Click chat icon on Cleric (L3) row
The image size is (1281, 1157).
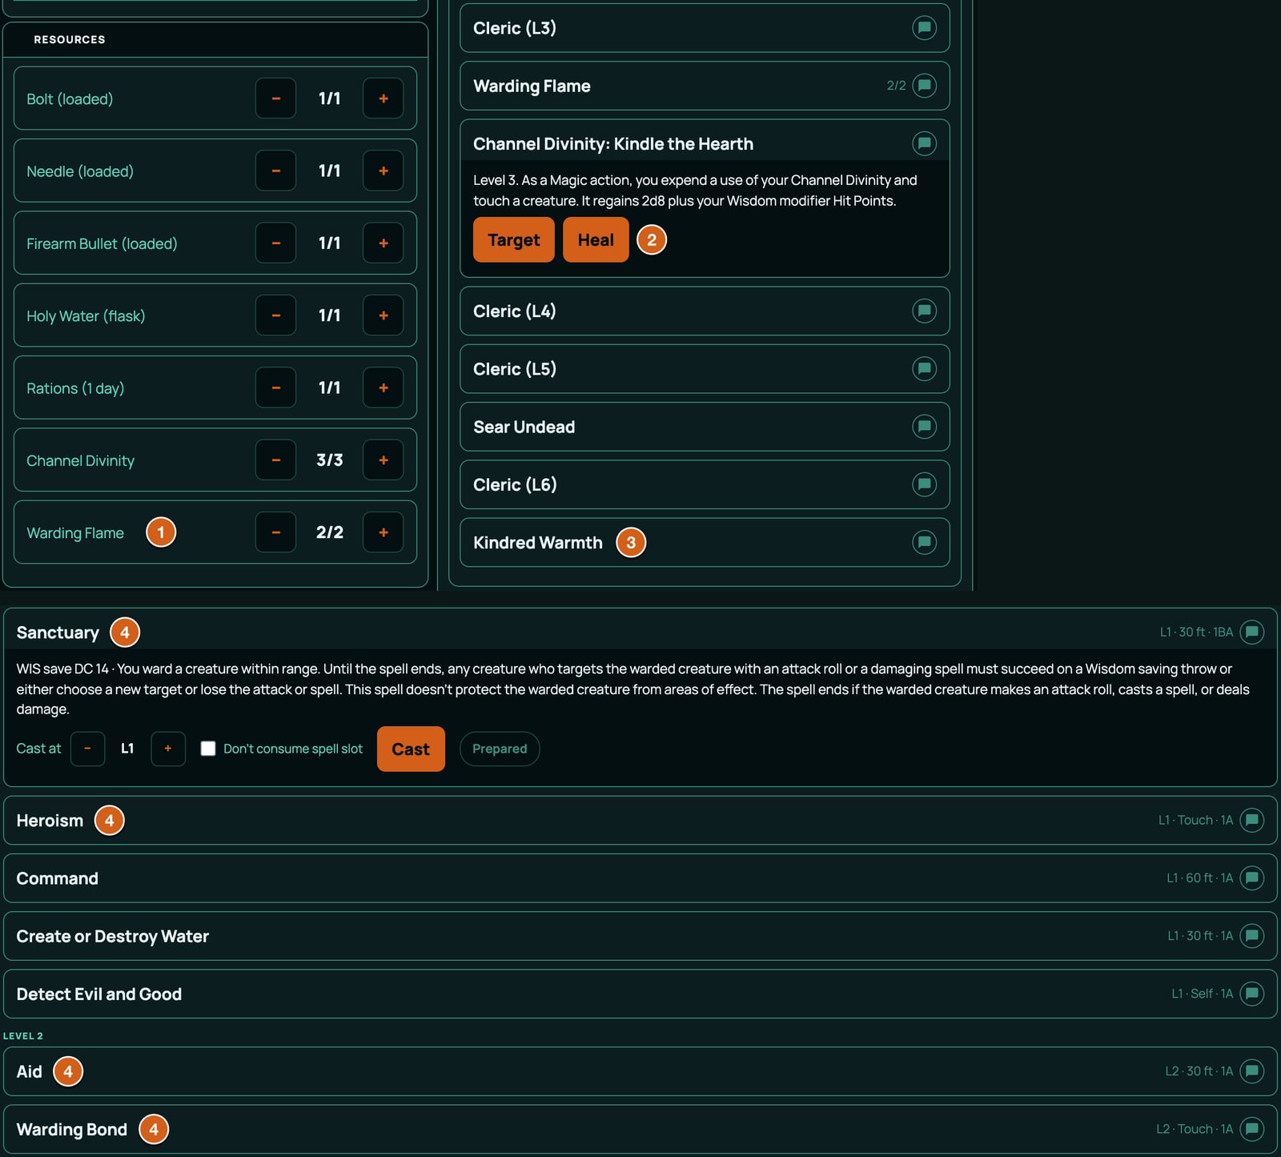924,28
